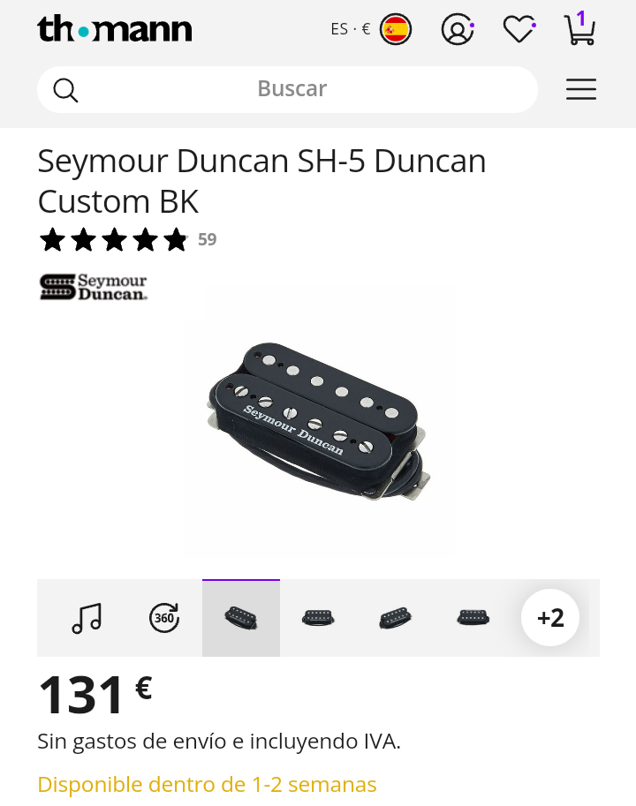
Task: Select the second front-view pickup thumbnail
Action: (318, 618)
